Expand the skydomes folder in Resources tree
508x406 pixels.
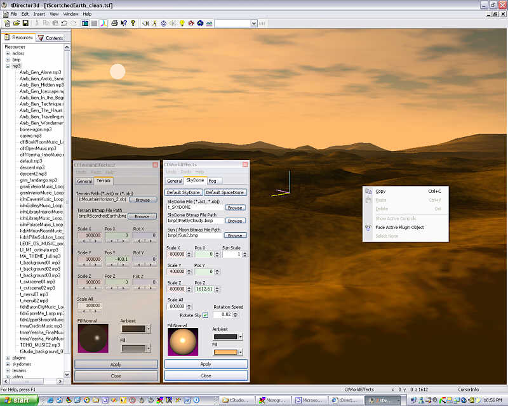pyautogui.click(x=8, y=364)
